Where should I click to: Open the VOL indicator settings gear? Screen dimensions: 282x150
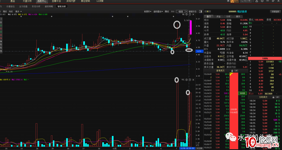186,80
